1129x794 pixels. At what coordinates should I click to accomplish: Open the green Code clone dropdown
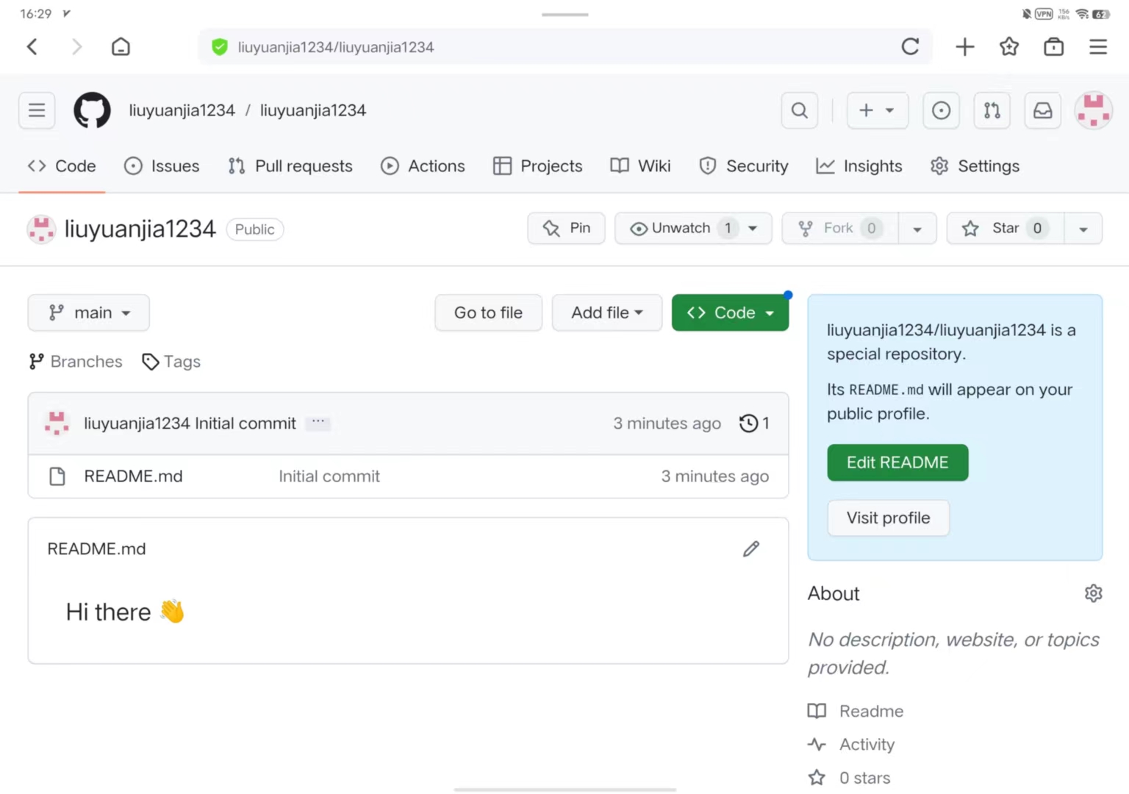730,313
